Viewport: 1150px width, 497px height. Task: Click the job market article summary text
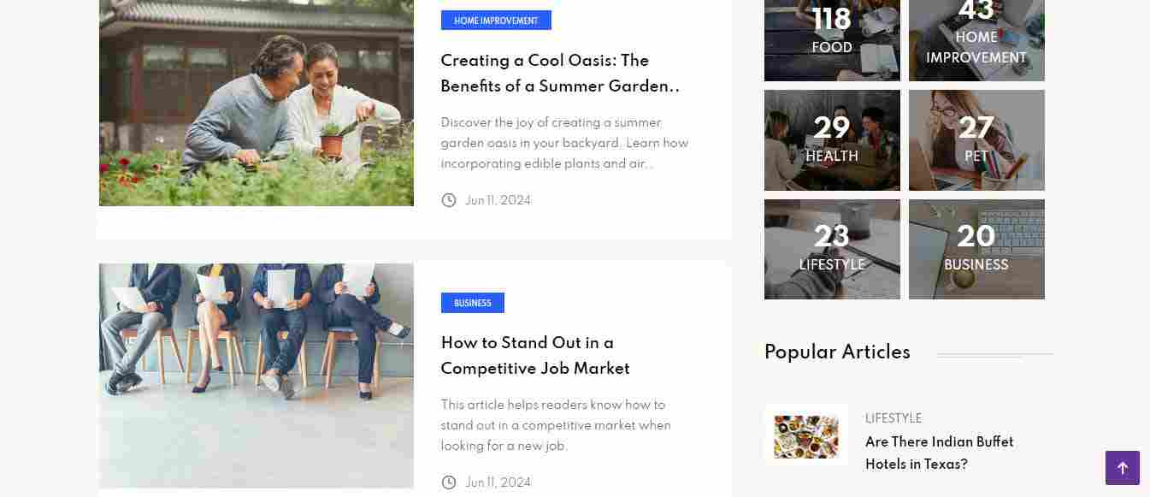coord(556,425)
